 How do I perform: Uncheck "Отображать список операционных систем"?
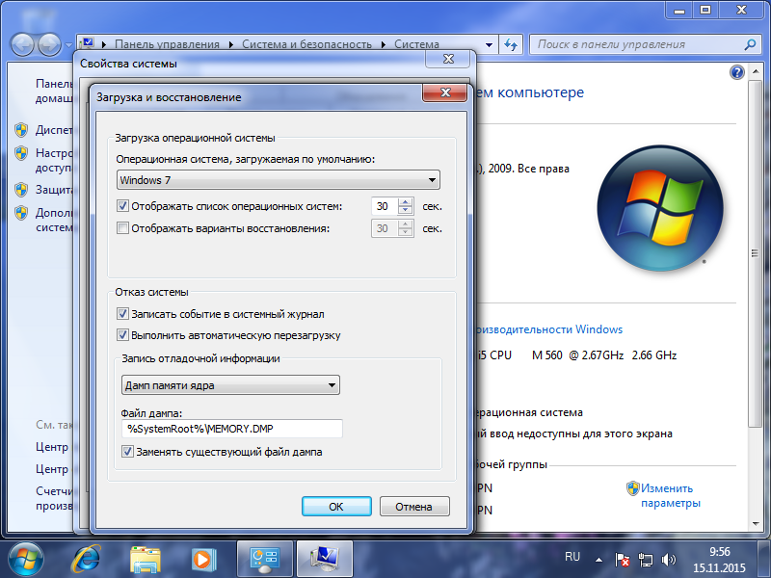[x=122, y=206]
